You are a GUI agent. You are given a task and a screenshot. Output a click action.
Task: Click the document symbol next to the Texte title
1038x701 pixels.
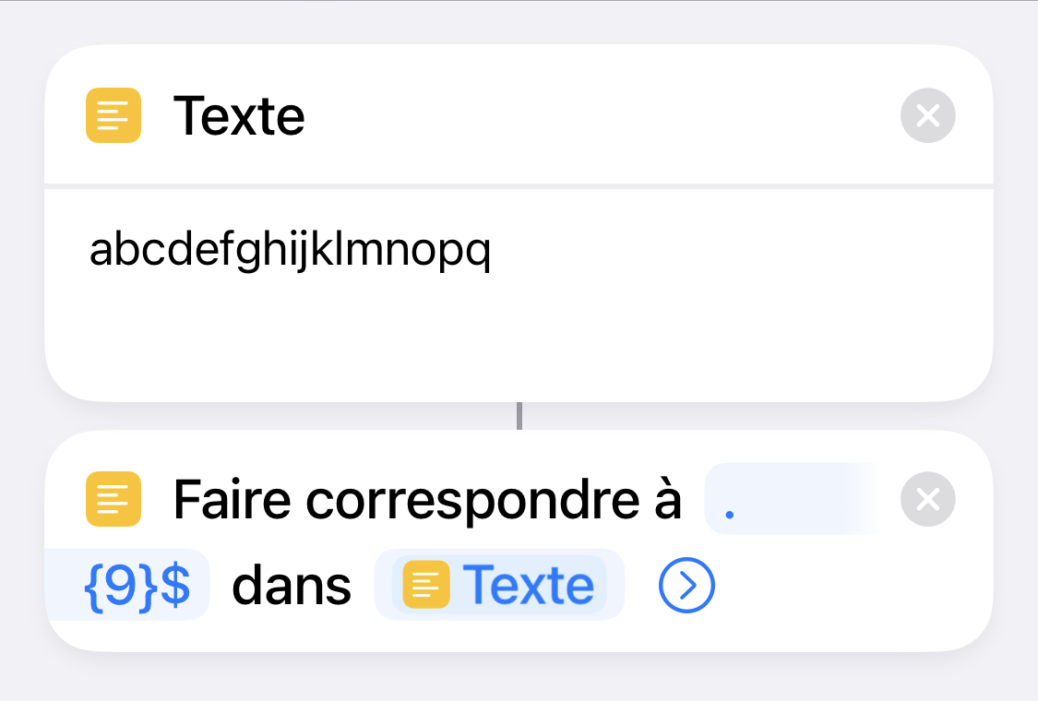click(113, 115)
